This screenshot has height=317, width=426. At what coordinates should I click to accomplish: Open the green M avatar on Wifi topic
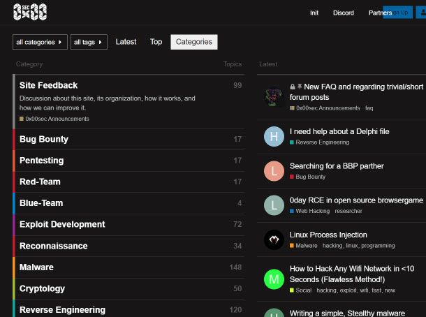(274, 279)
